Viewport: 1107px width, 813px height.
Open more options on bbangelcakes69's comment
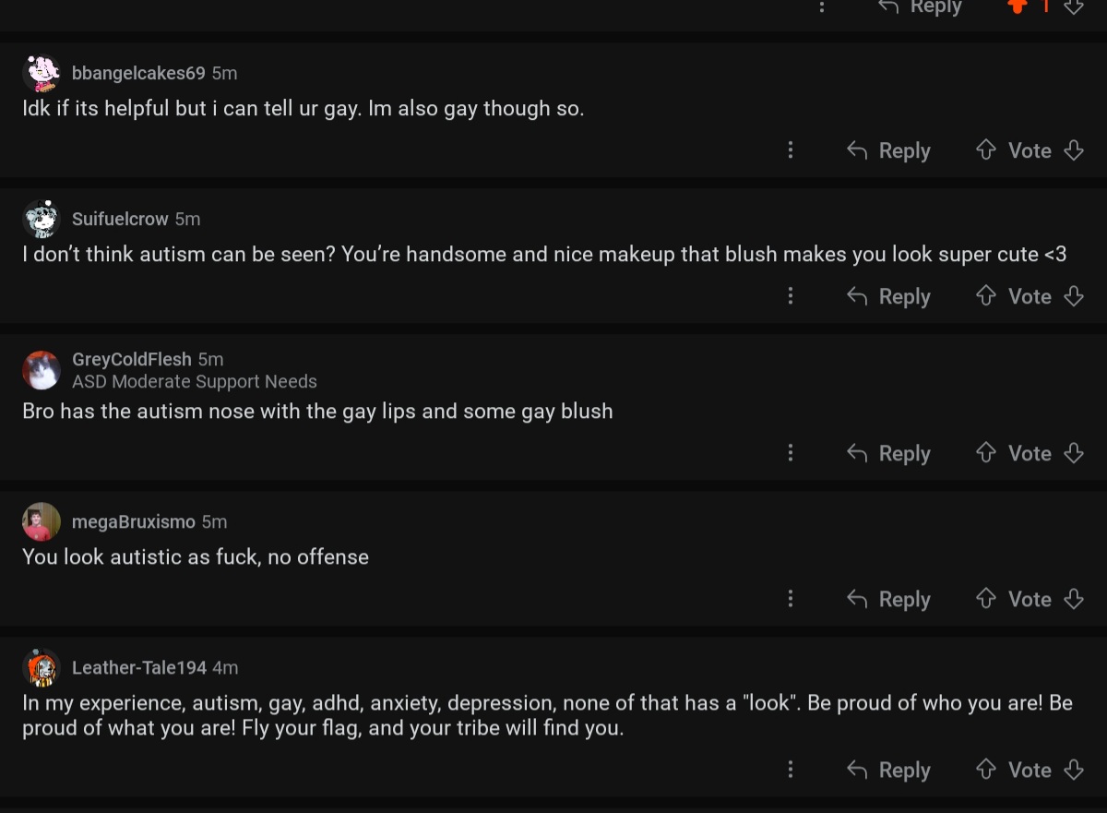[791, 150]
